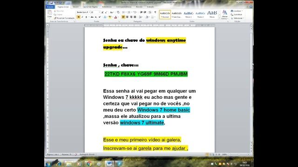
Task: Align the paragraph to the right
Action: point(131,17)
